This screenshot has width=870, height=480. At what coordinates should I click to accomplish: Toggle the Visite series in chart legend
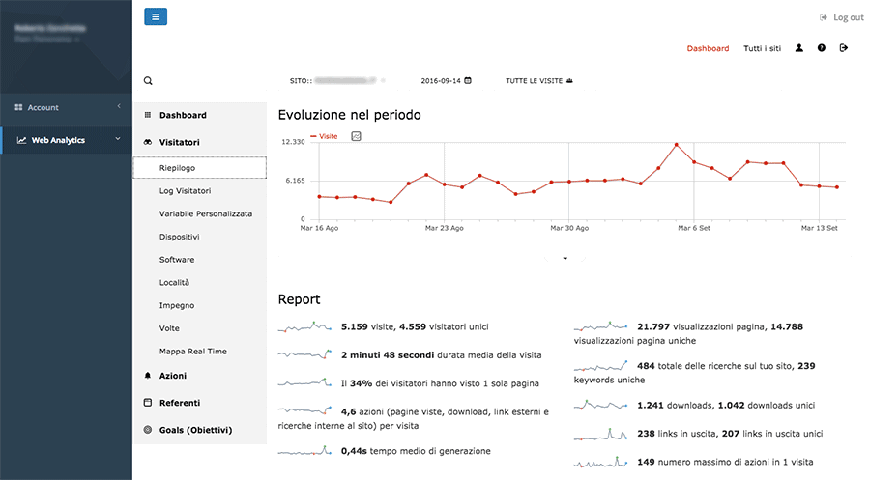(x=324, y=136)
